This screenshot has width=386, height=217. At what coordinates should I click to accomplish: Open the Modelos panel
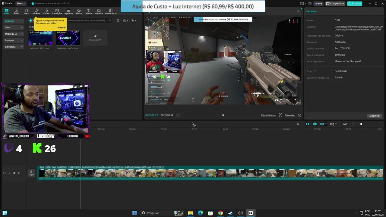pos(99,11)
